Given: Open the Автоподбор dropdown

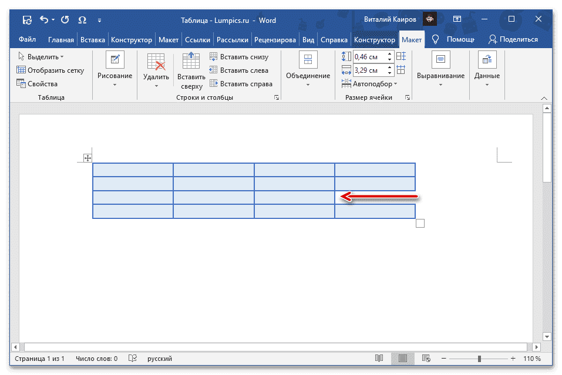Looking at the screenshot, I should tap(376, 84).
